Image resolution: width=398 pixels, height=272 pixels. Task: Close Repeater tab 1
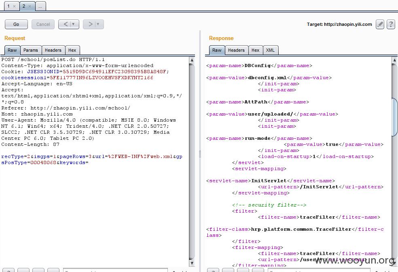tap(14, 6)
